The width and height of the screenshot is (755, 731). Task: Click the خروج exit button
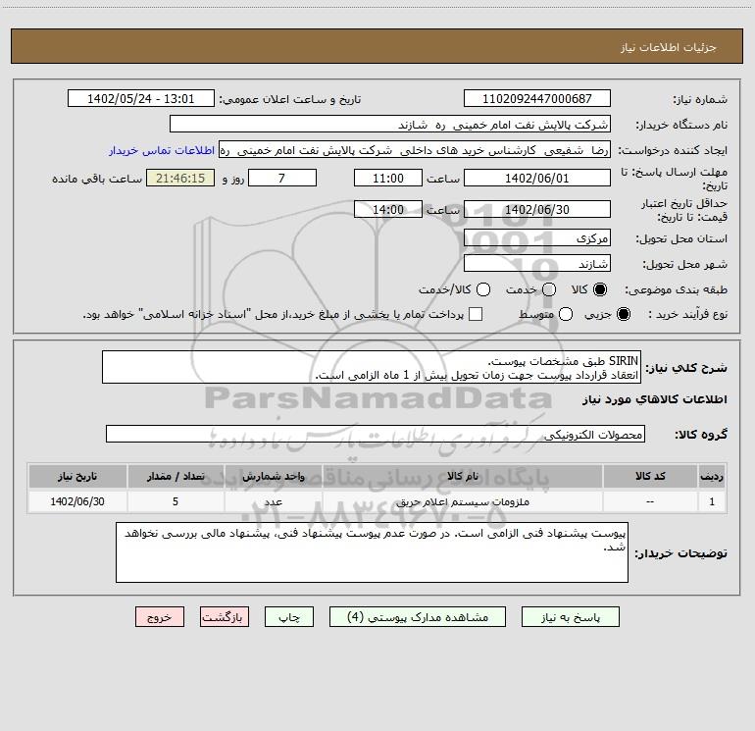pos(160,617)
